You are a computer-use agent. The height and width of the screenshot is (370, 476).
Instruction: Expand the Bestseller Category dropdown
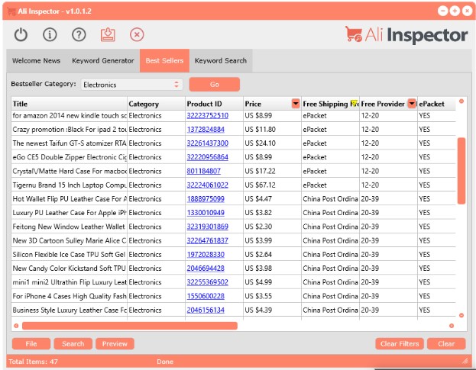tap(176, 85)
